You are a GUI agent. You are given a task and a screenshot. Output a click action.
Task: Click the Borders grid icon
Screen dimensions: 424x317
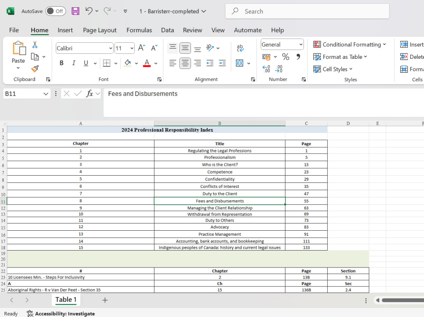coord(107,63)
